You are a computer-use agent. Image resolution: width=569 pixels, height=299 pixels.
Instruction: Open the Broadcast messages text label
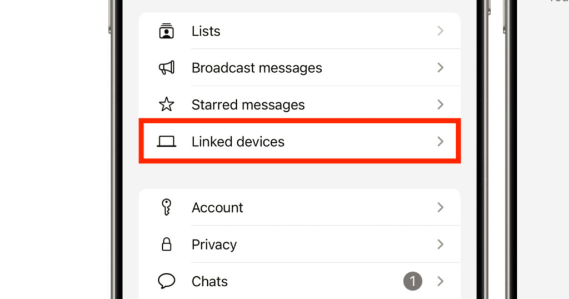coord(257,68)
